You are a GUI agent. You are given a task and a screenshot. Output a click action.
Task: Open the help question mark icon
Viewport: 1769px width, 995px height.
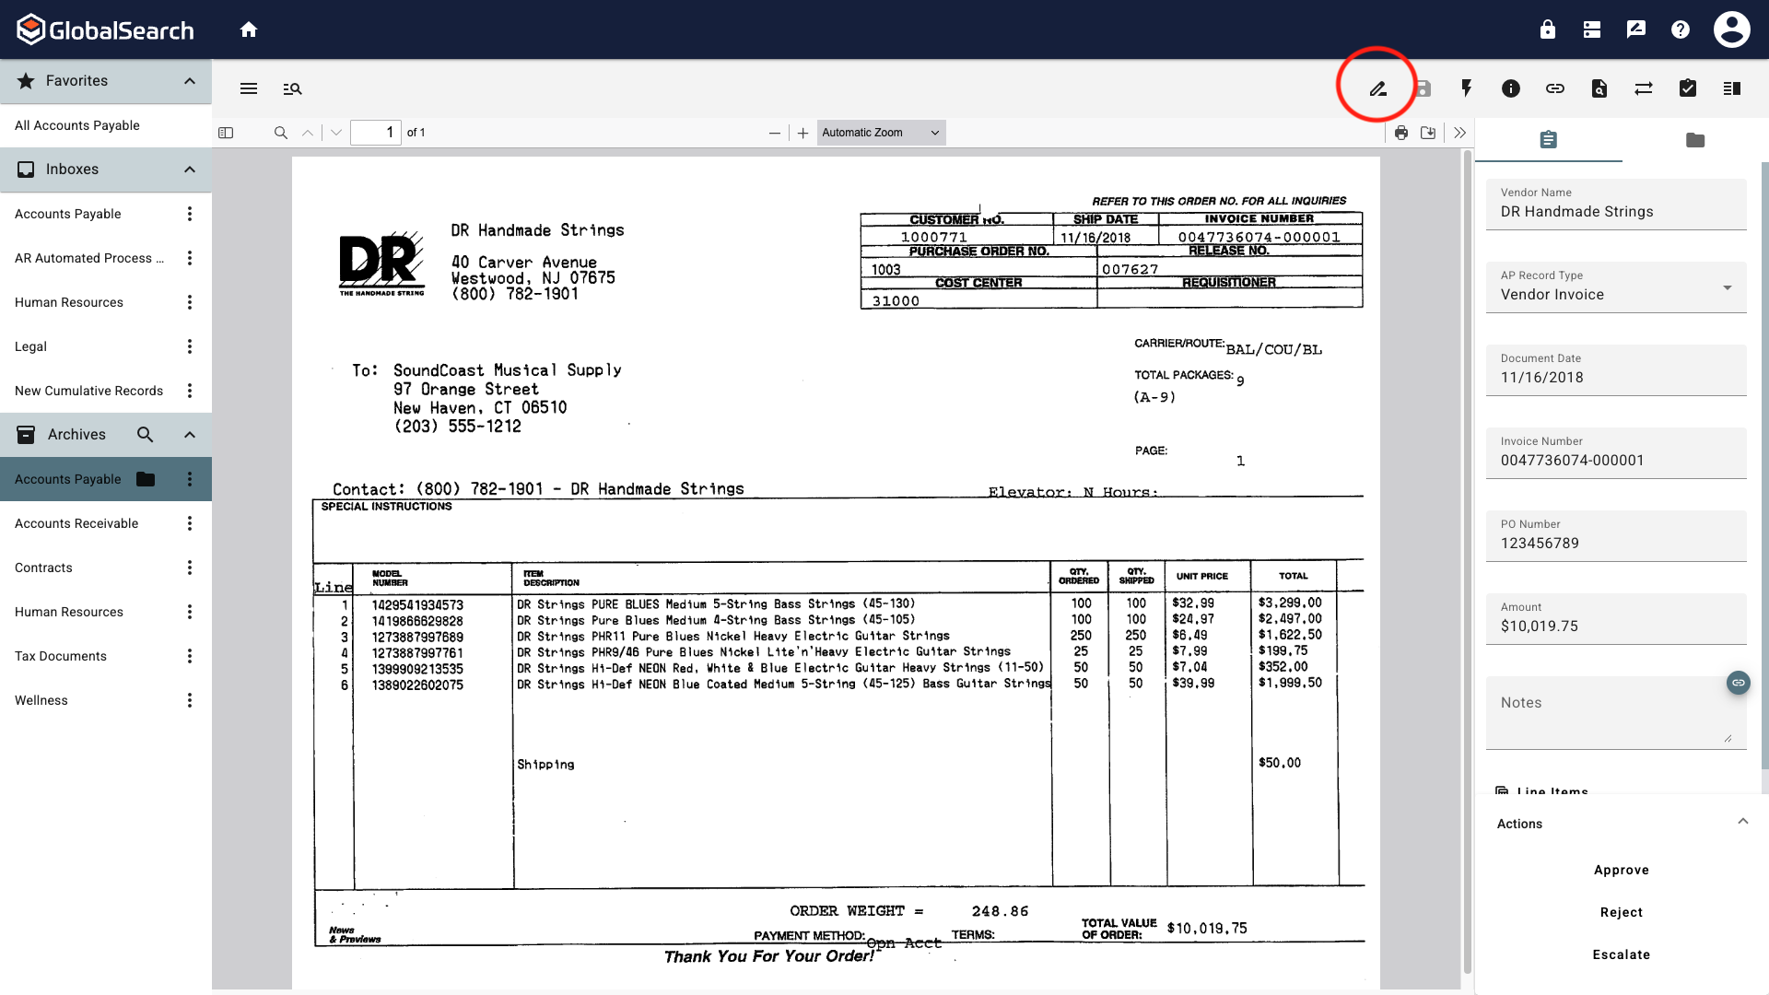1680,29
